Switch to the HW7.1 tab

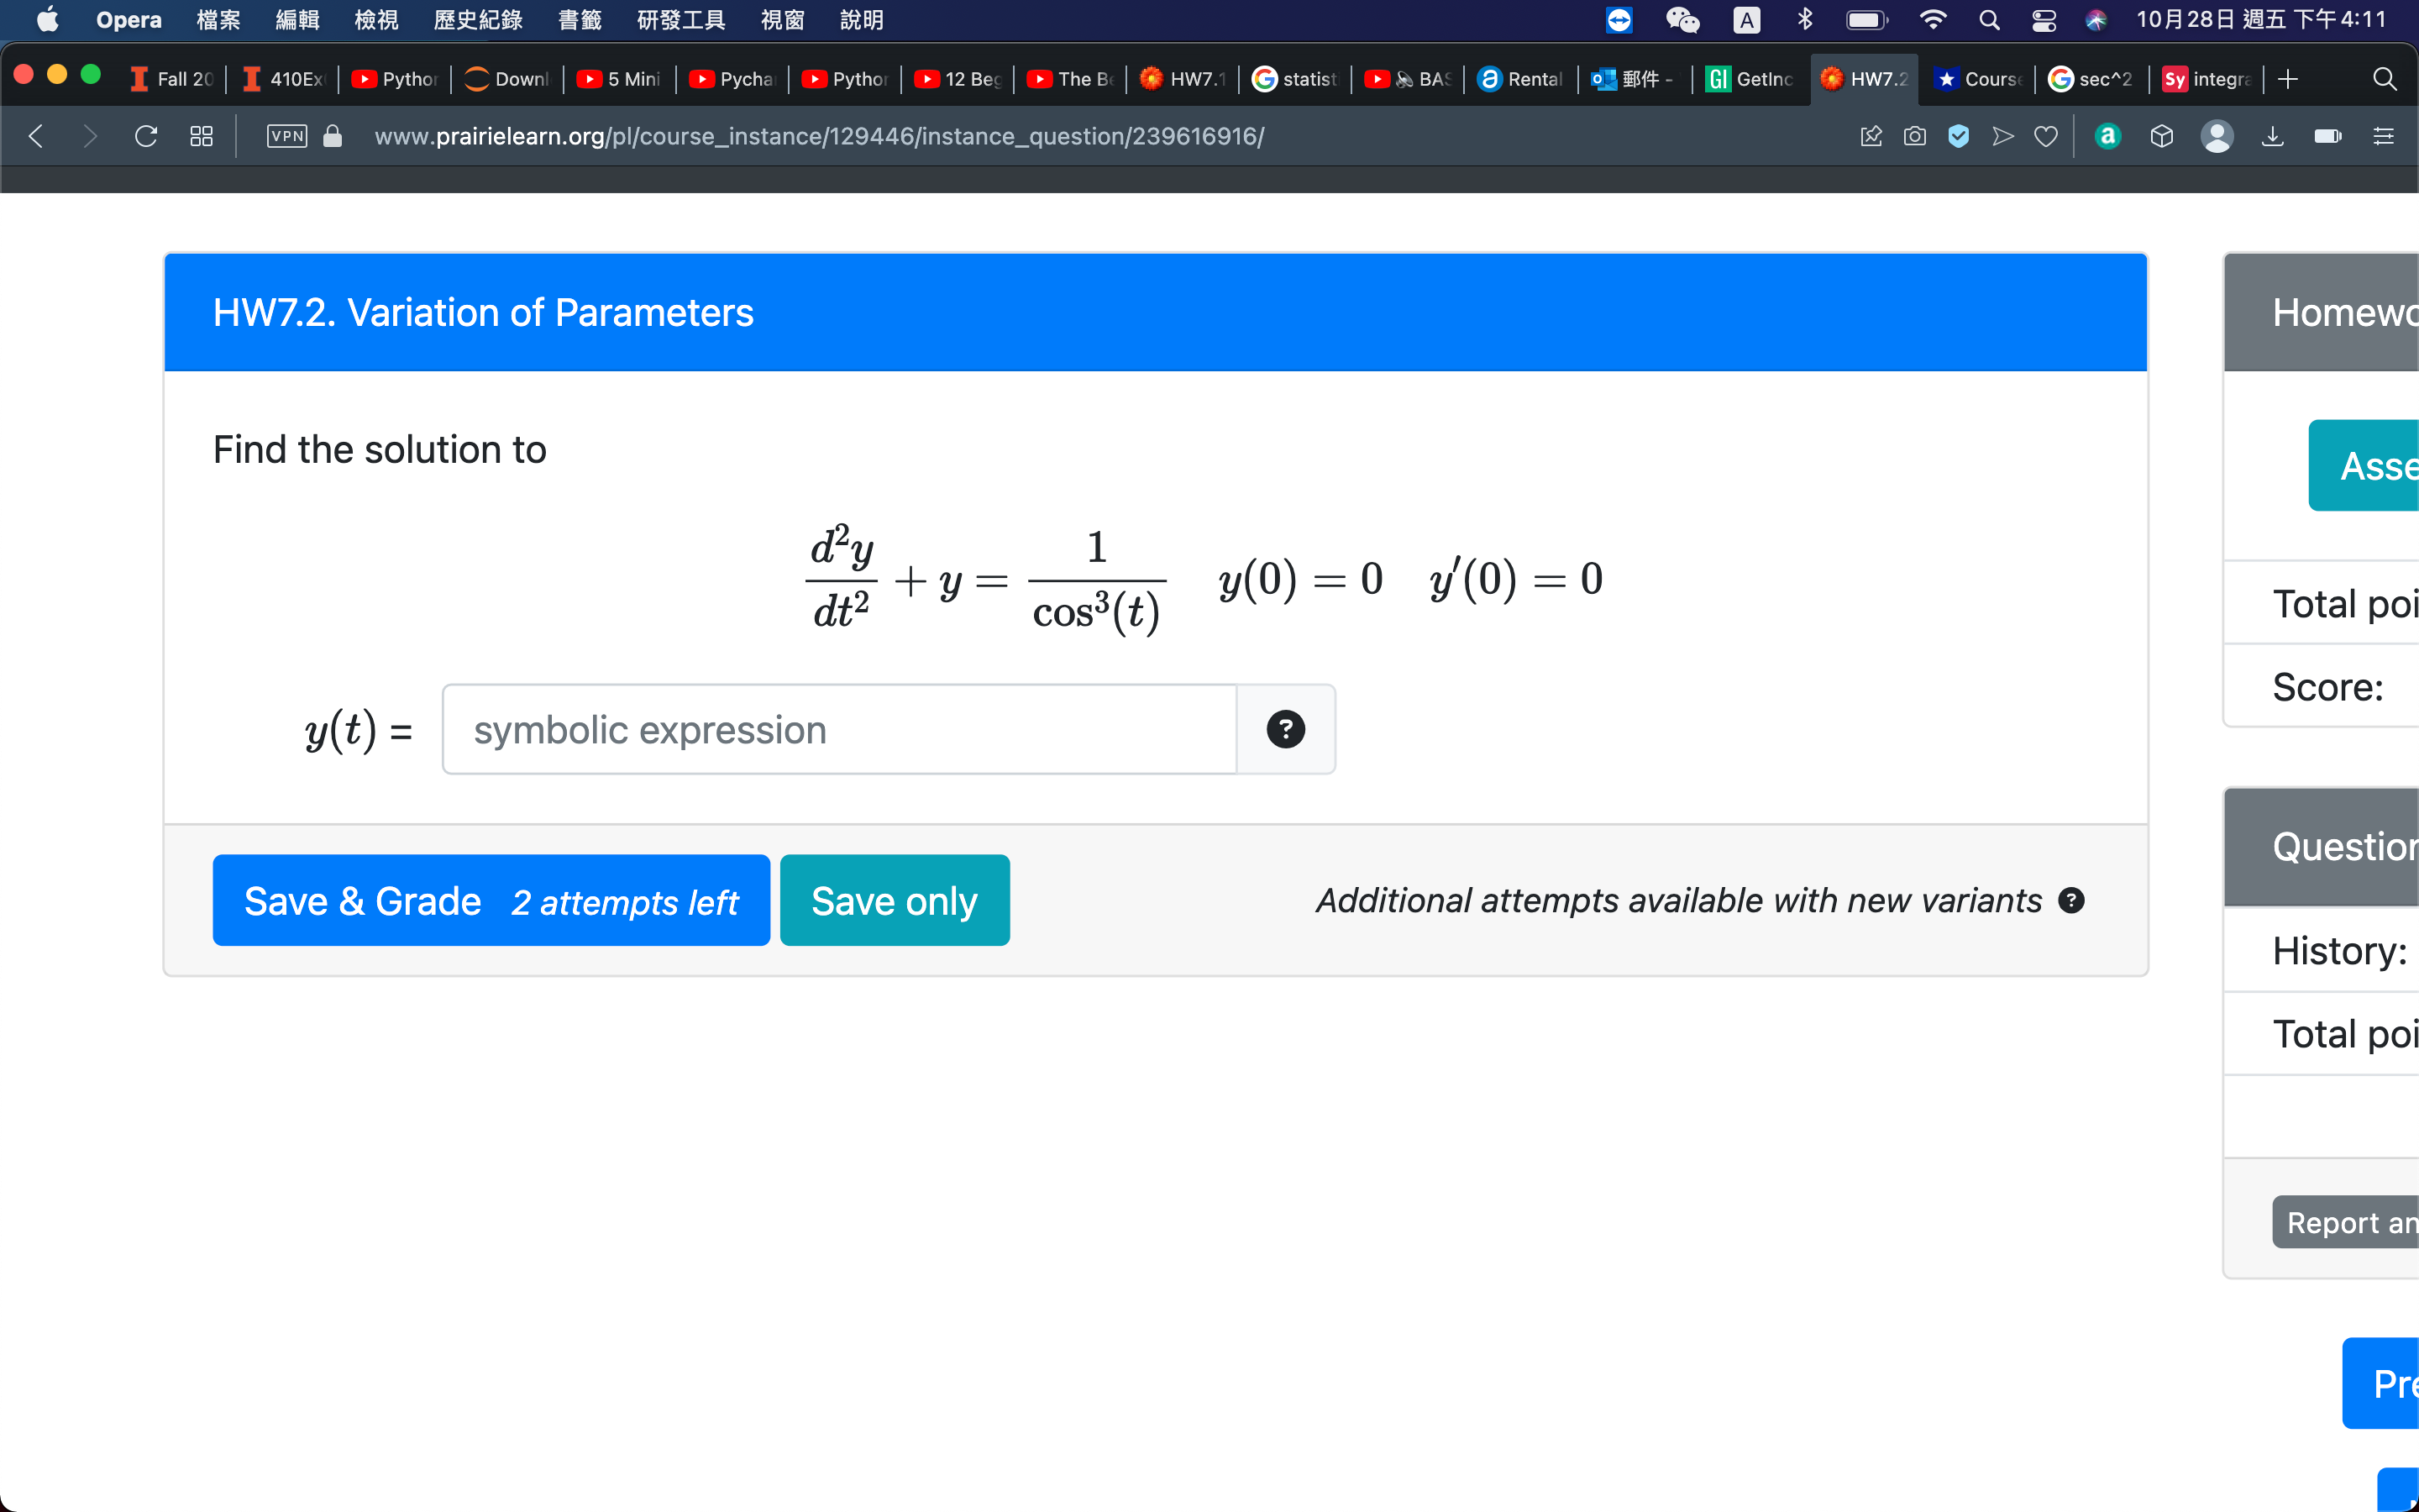1183,79
